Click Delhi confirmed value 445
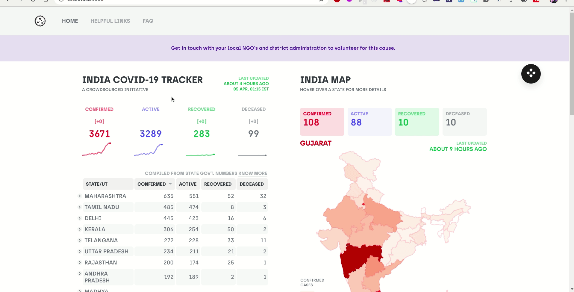 [169, 218]
